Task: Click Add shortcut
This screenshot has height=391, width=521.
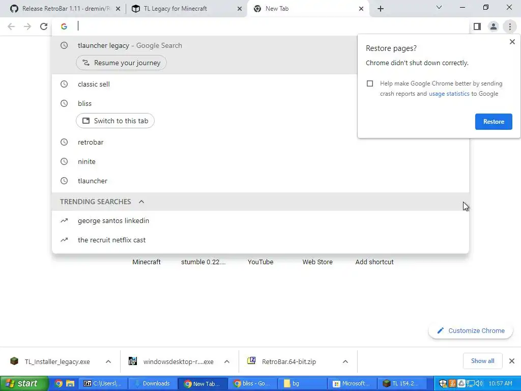Action: (x=374, y=262)
